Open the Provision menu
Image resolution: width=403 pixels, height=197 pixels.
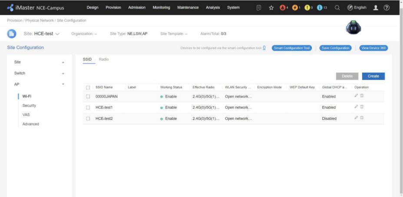113,8
